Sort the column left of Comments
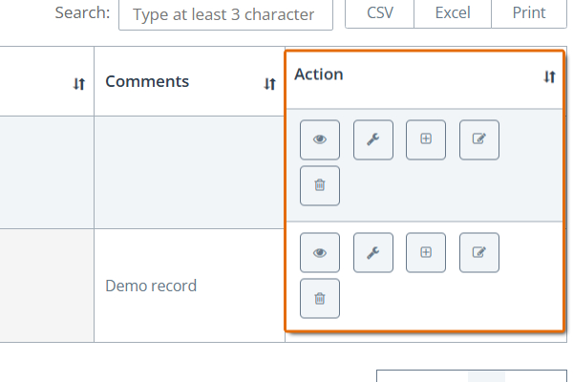Image resolution: width=573 pixels, height=382 pixels. click(x=79, y=84)
